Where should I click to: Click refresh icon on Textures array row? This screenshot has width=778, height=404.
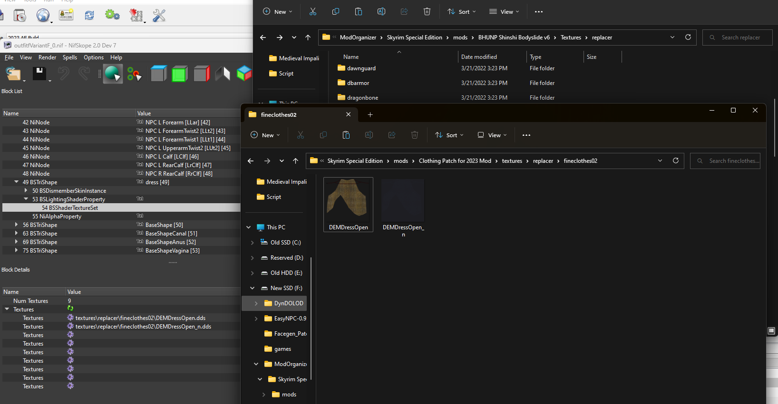click(x=70, y=309)
